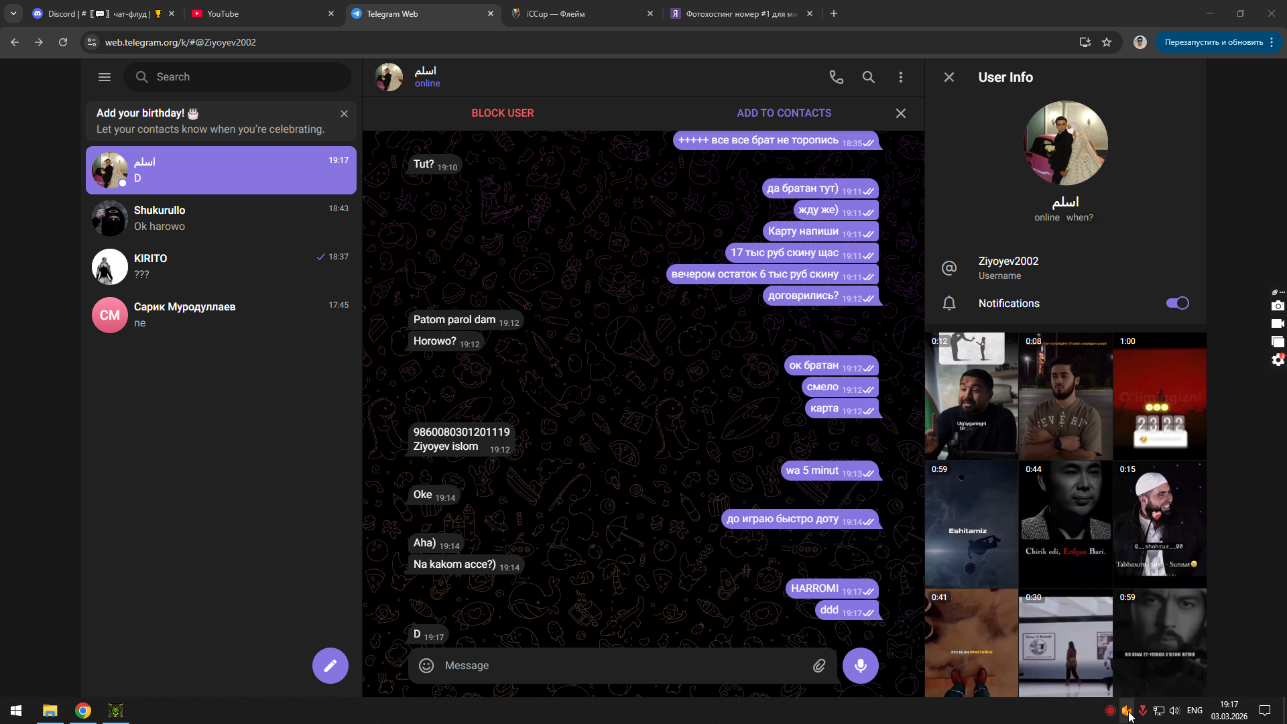Screen dimensions: 1287x724
Task: Play the 1:00 red video thumbnail
Action: [1159, 396]
